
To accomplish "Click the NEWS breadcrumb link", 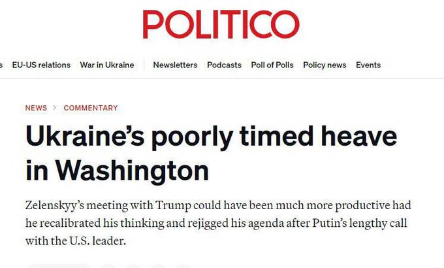I will pyautogui.click(x=36, y=108).
